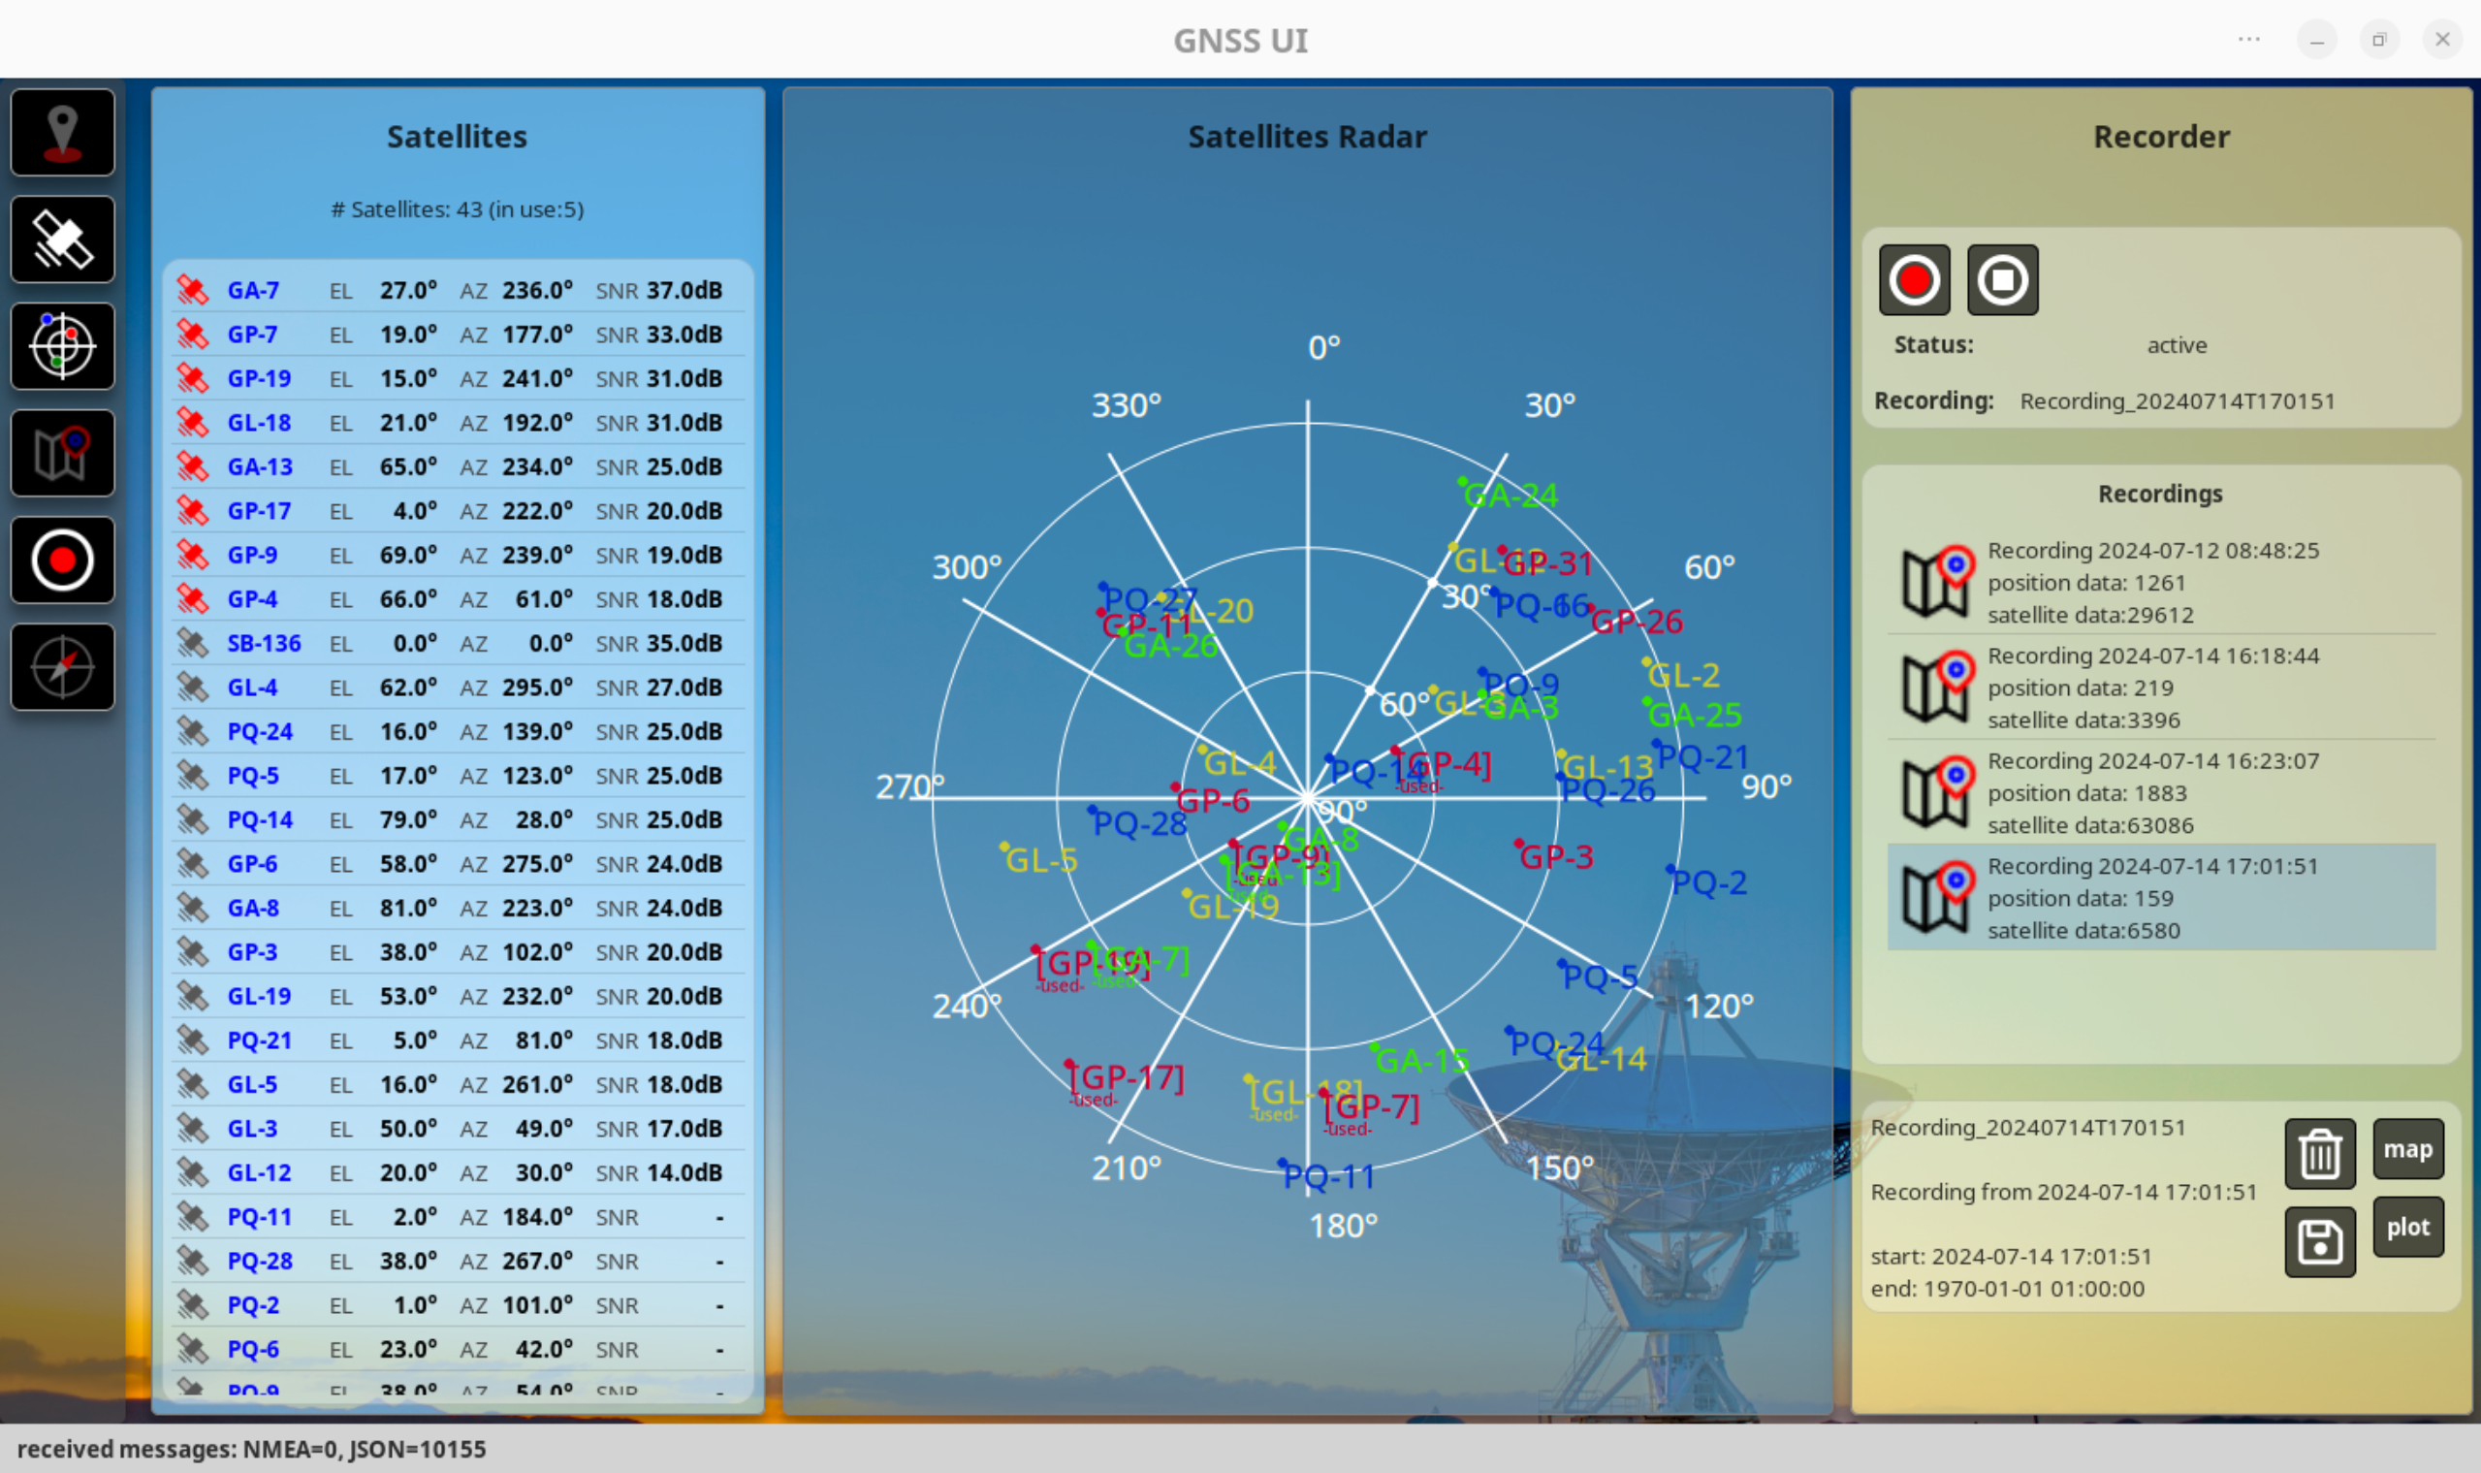This screenshot has height=1473, width=2481.
Task: Save selected recording with floppy disk icon
Action: click(x=2319, y=1240)
